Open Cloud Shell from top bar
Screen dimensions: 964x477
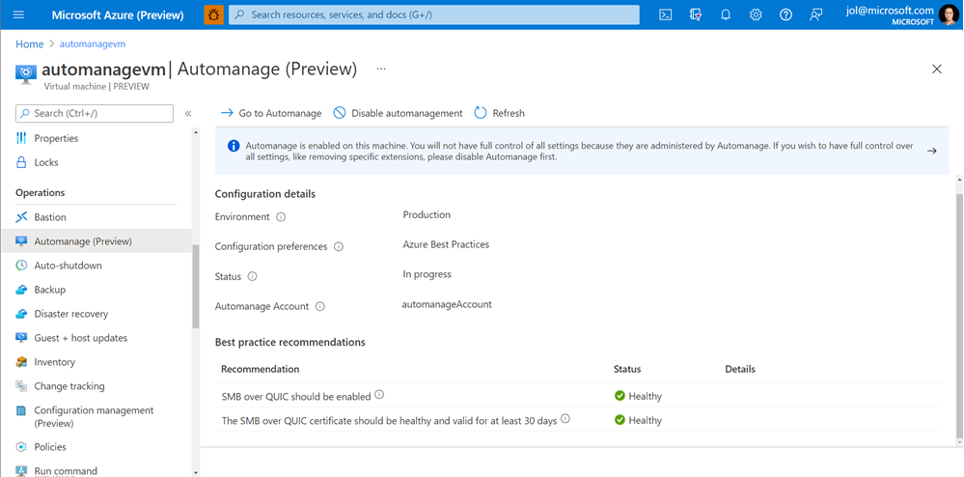[x=665, y=14]
